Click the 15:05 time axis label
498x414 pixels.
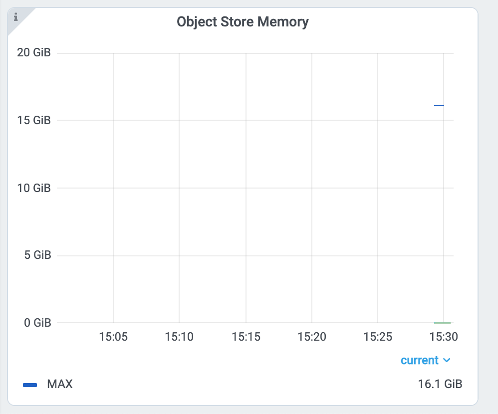point(114,337)
